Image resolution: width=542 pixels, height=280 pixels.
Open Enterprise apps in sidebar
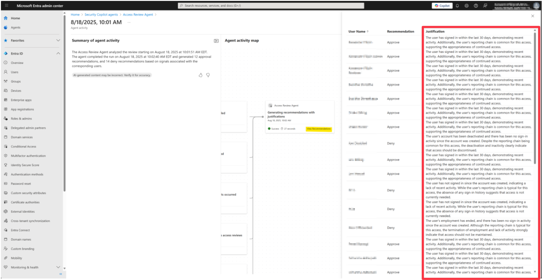[21, 100]
